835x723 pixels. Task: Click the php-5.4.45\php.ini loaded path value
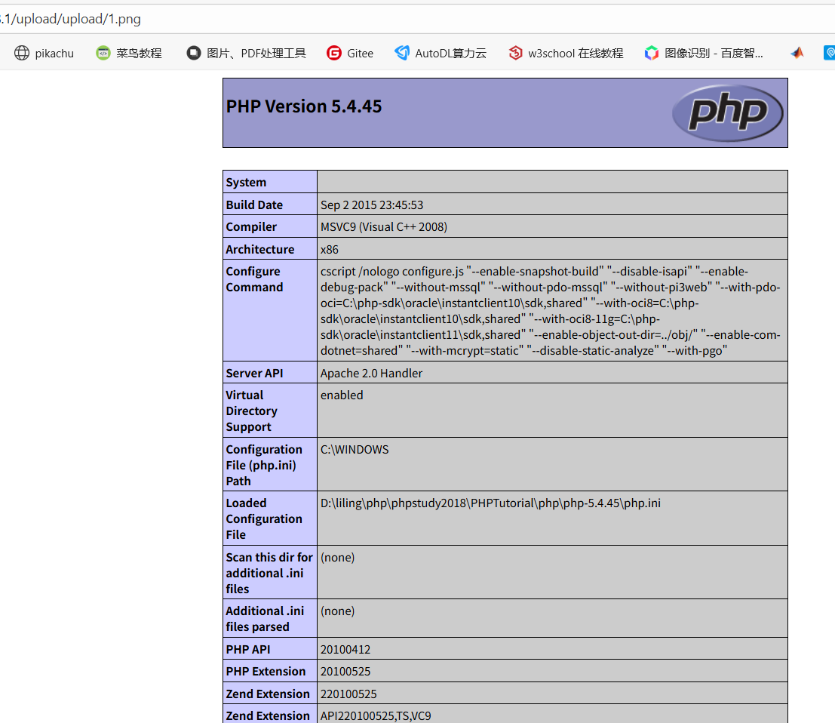490,503
